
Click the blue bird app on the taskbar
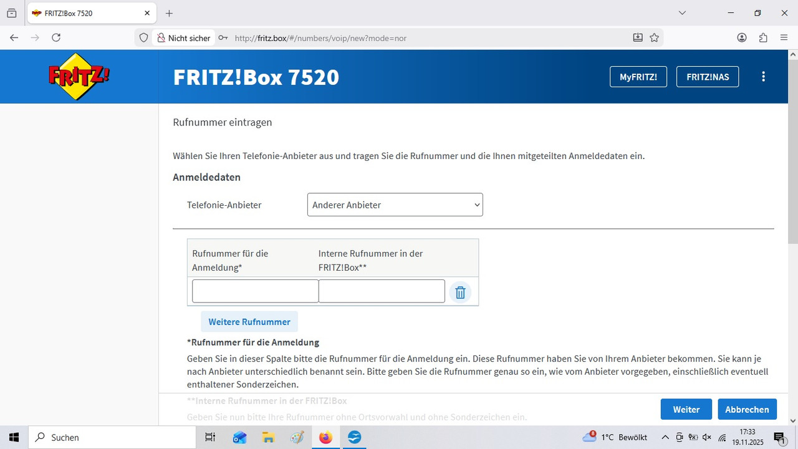pos(354,437)
